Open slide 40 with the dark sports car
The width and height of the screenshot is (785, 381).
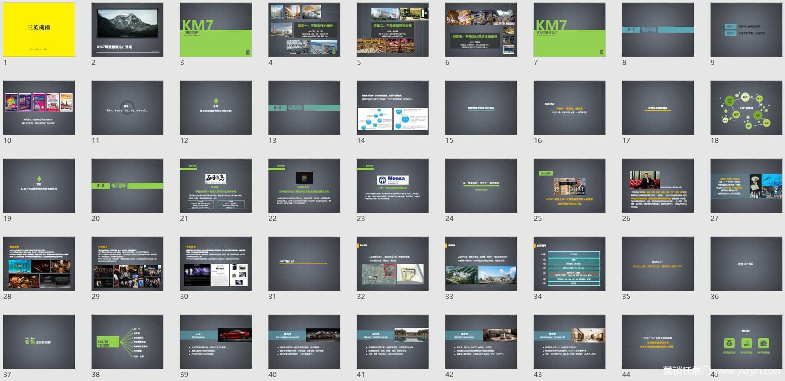(304, 342)
